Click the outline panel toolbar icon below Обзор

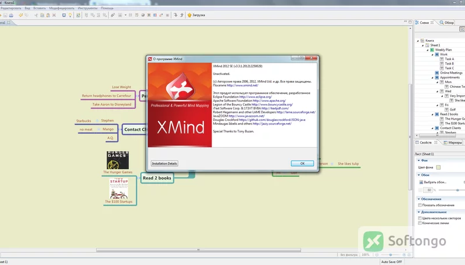[462, 28]
